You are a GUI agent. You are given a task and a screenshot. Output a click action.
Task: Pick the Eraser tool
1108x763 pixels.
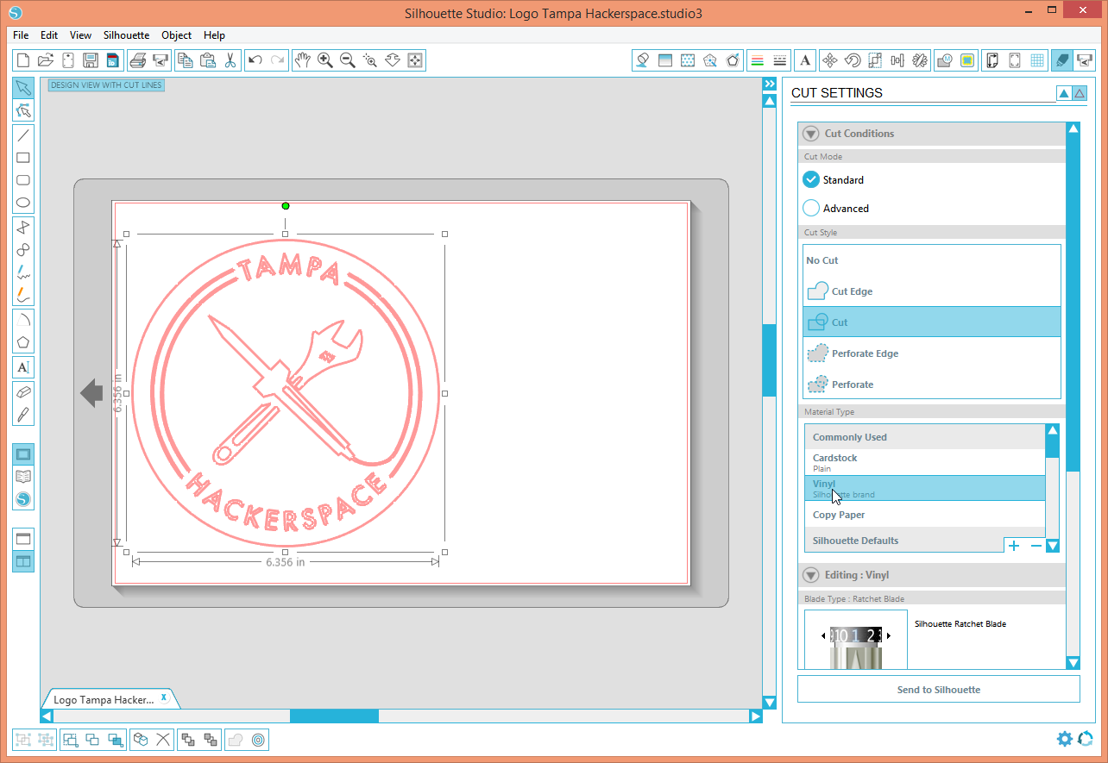pos(23,391)
